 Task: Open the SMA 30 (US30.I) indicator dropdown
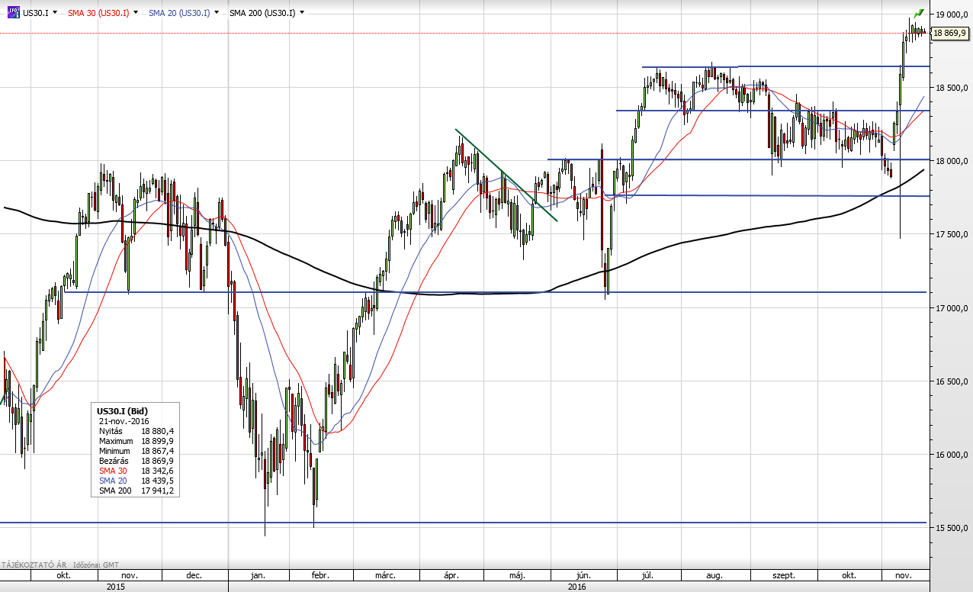[x=136, y=13]
